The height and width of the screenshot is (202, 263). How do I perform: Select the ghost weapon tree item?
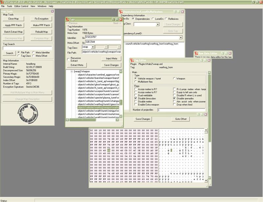[x=98, y=85]
